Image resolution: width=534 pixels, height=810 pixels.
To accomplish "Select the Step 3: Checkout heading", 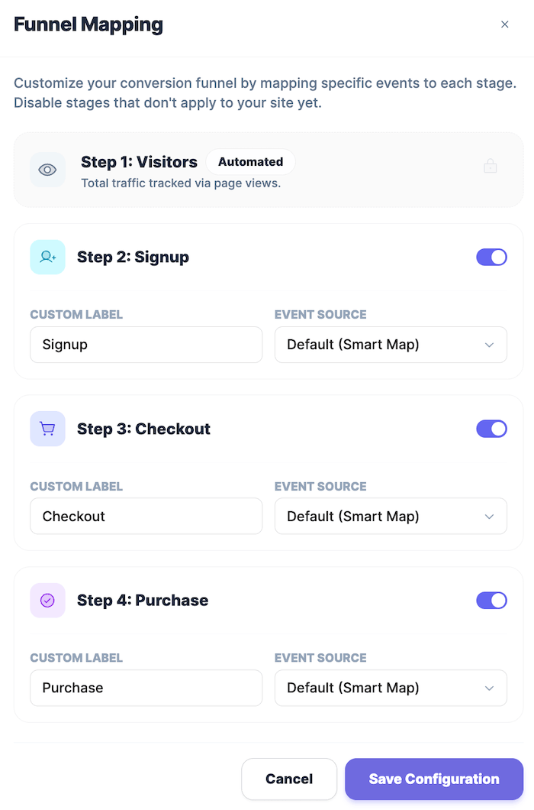I will coord(143,429).
